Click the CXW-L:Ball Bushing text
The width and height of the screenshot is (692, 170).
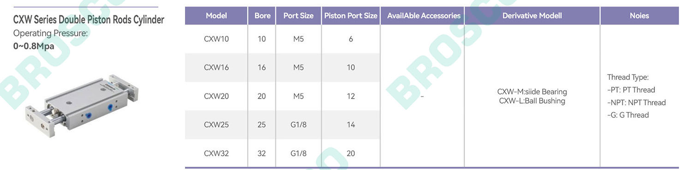pos(532,101)
